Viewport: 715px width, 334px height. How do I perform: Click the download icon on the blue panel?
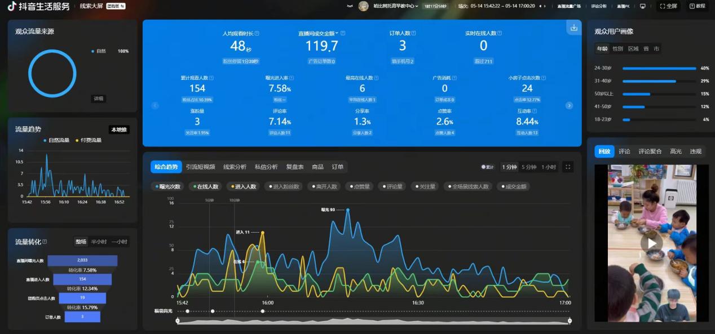pyautogui.click(x=573, y=28)
